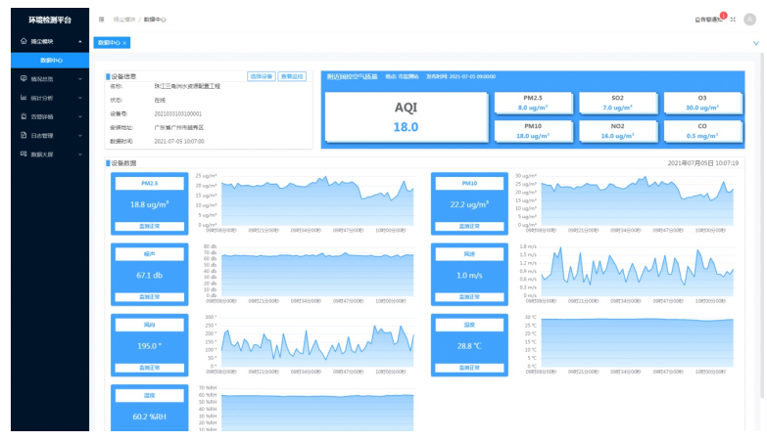Screen dimensions: 767x441
Task: Toggle fullscreen using the expand icon
Action: click(734, 19)
